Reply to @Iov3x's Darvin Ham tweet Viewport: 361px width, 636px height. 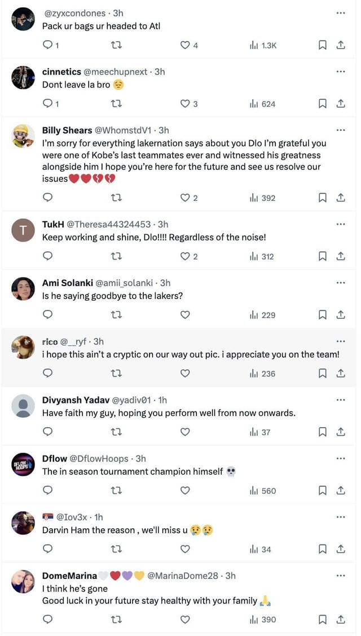pos(48,549)
